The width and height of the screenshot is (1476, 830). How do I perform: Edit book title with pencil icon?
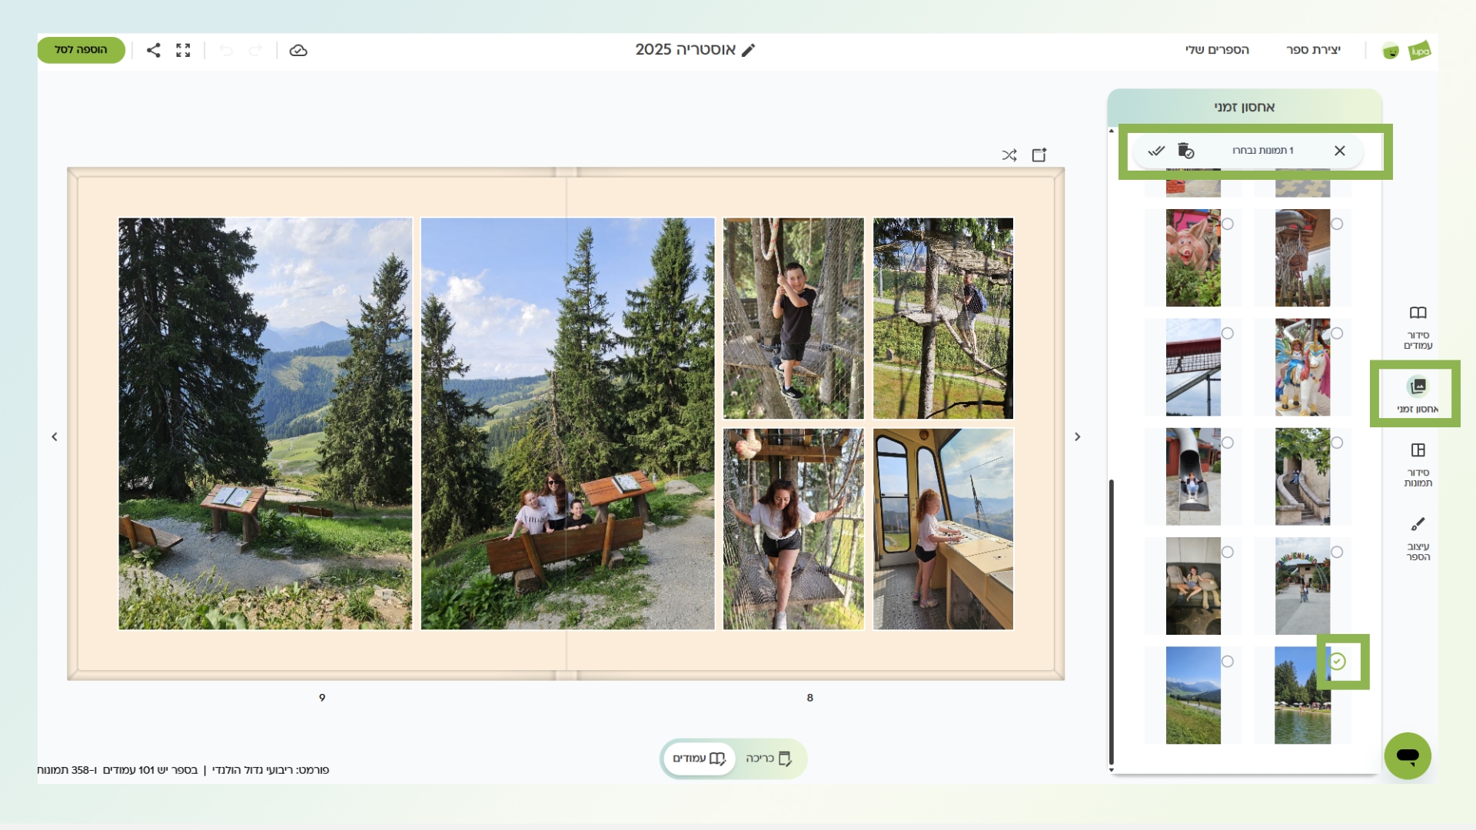[x=749, y=50]
